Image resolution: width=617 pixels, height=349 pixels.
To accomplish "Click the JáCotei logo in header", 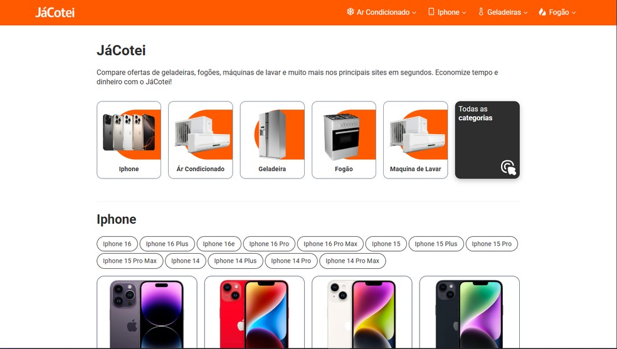I will (x=55, y=13).
